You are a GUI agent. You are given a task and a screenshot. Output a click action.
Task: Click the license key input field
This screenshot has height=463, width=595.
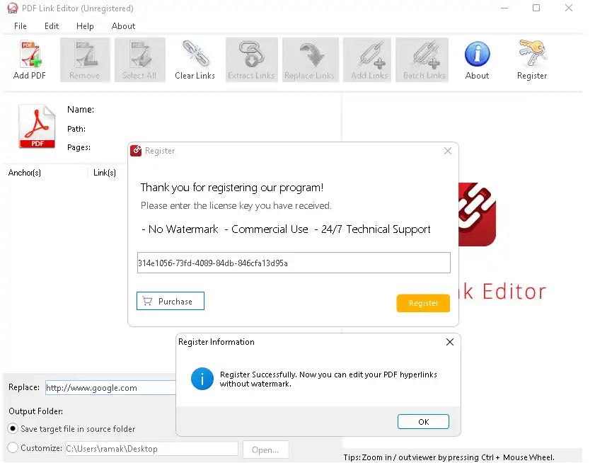(293, 263)
